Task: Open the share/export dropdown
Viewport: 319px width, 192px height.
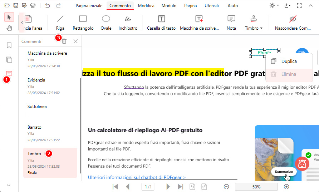Action: tap(287, 5)
